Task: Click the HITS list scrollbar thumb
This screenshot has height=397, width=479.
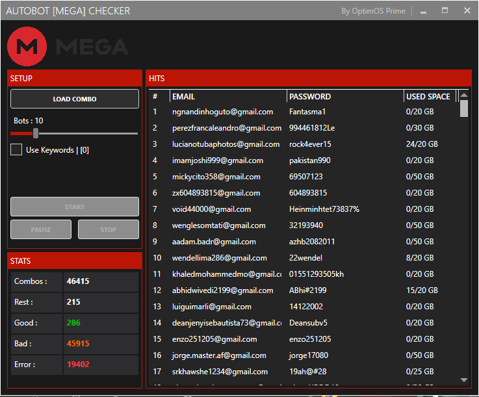Action: (464, 109)
